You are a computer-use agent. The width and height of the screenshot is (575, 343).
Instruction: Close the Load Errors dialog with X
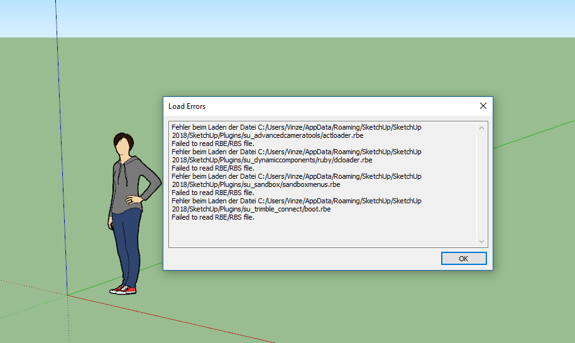(483, 106)
